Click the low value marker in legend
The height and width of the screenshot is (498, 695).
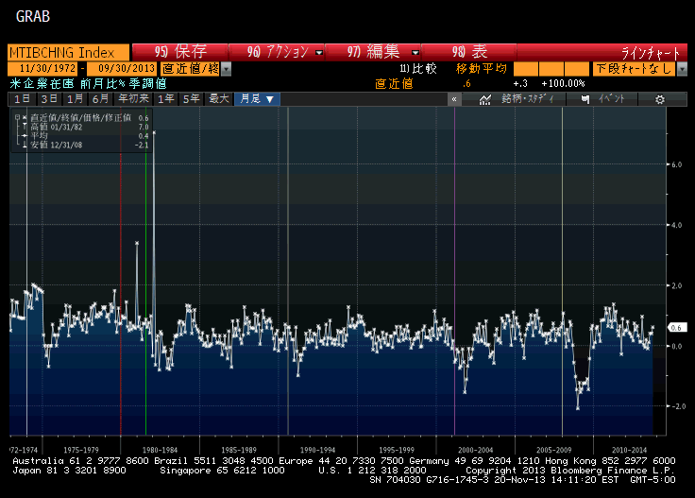pyautogui.click(x=23, y=145)
